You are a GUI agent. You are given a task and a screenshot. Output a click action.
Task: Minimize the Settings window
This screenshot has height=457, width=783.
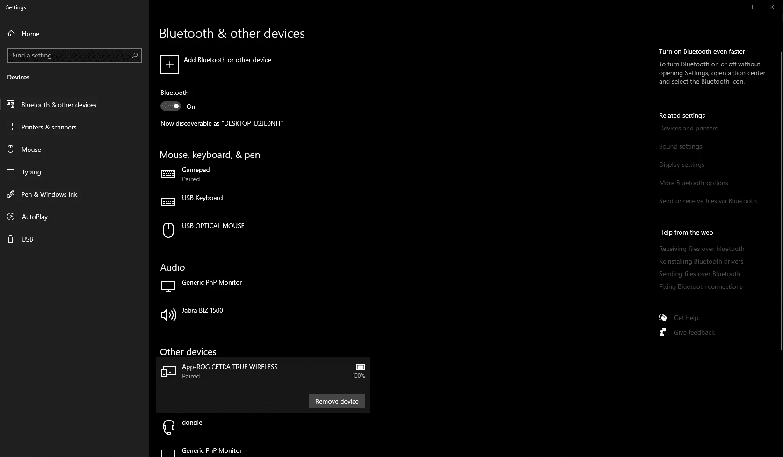pos(729,7)
